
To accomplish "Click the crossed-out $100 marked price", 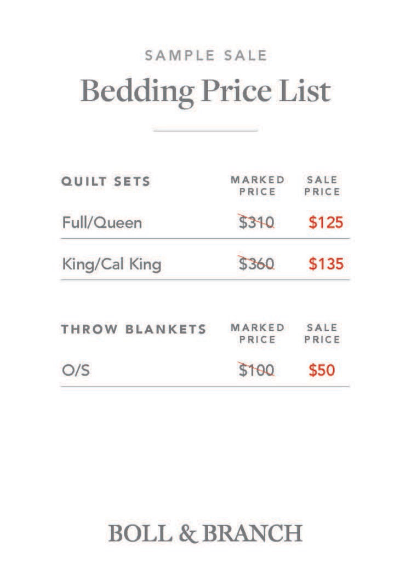I will point(256,371).
